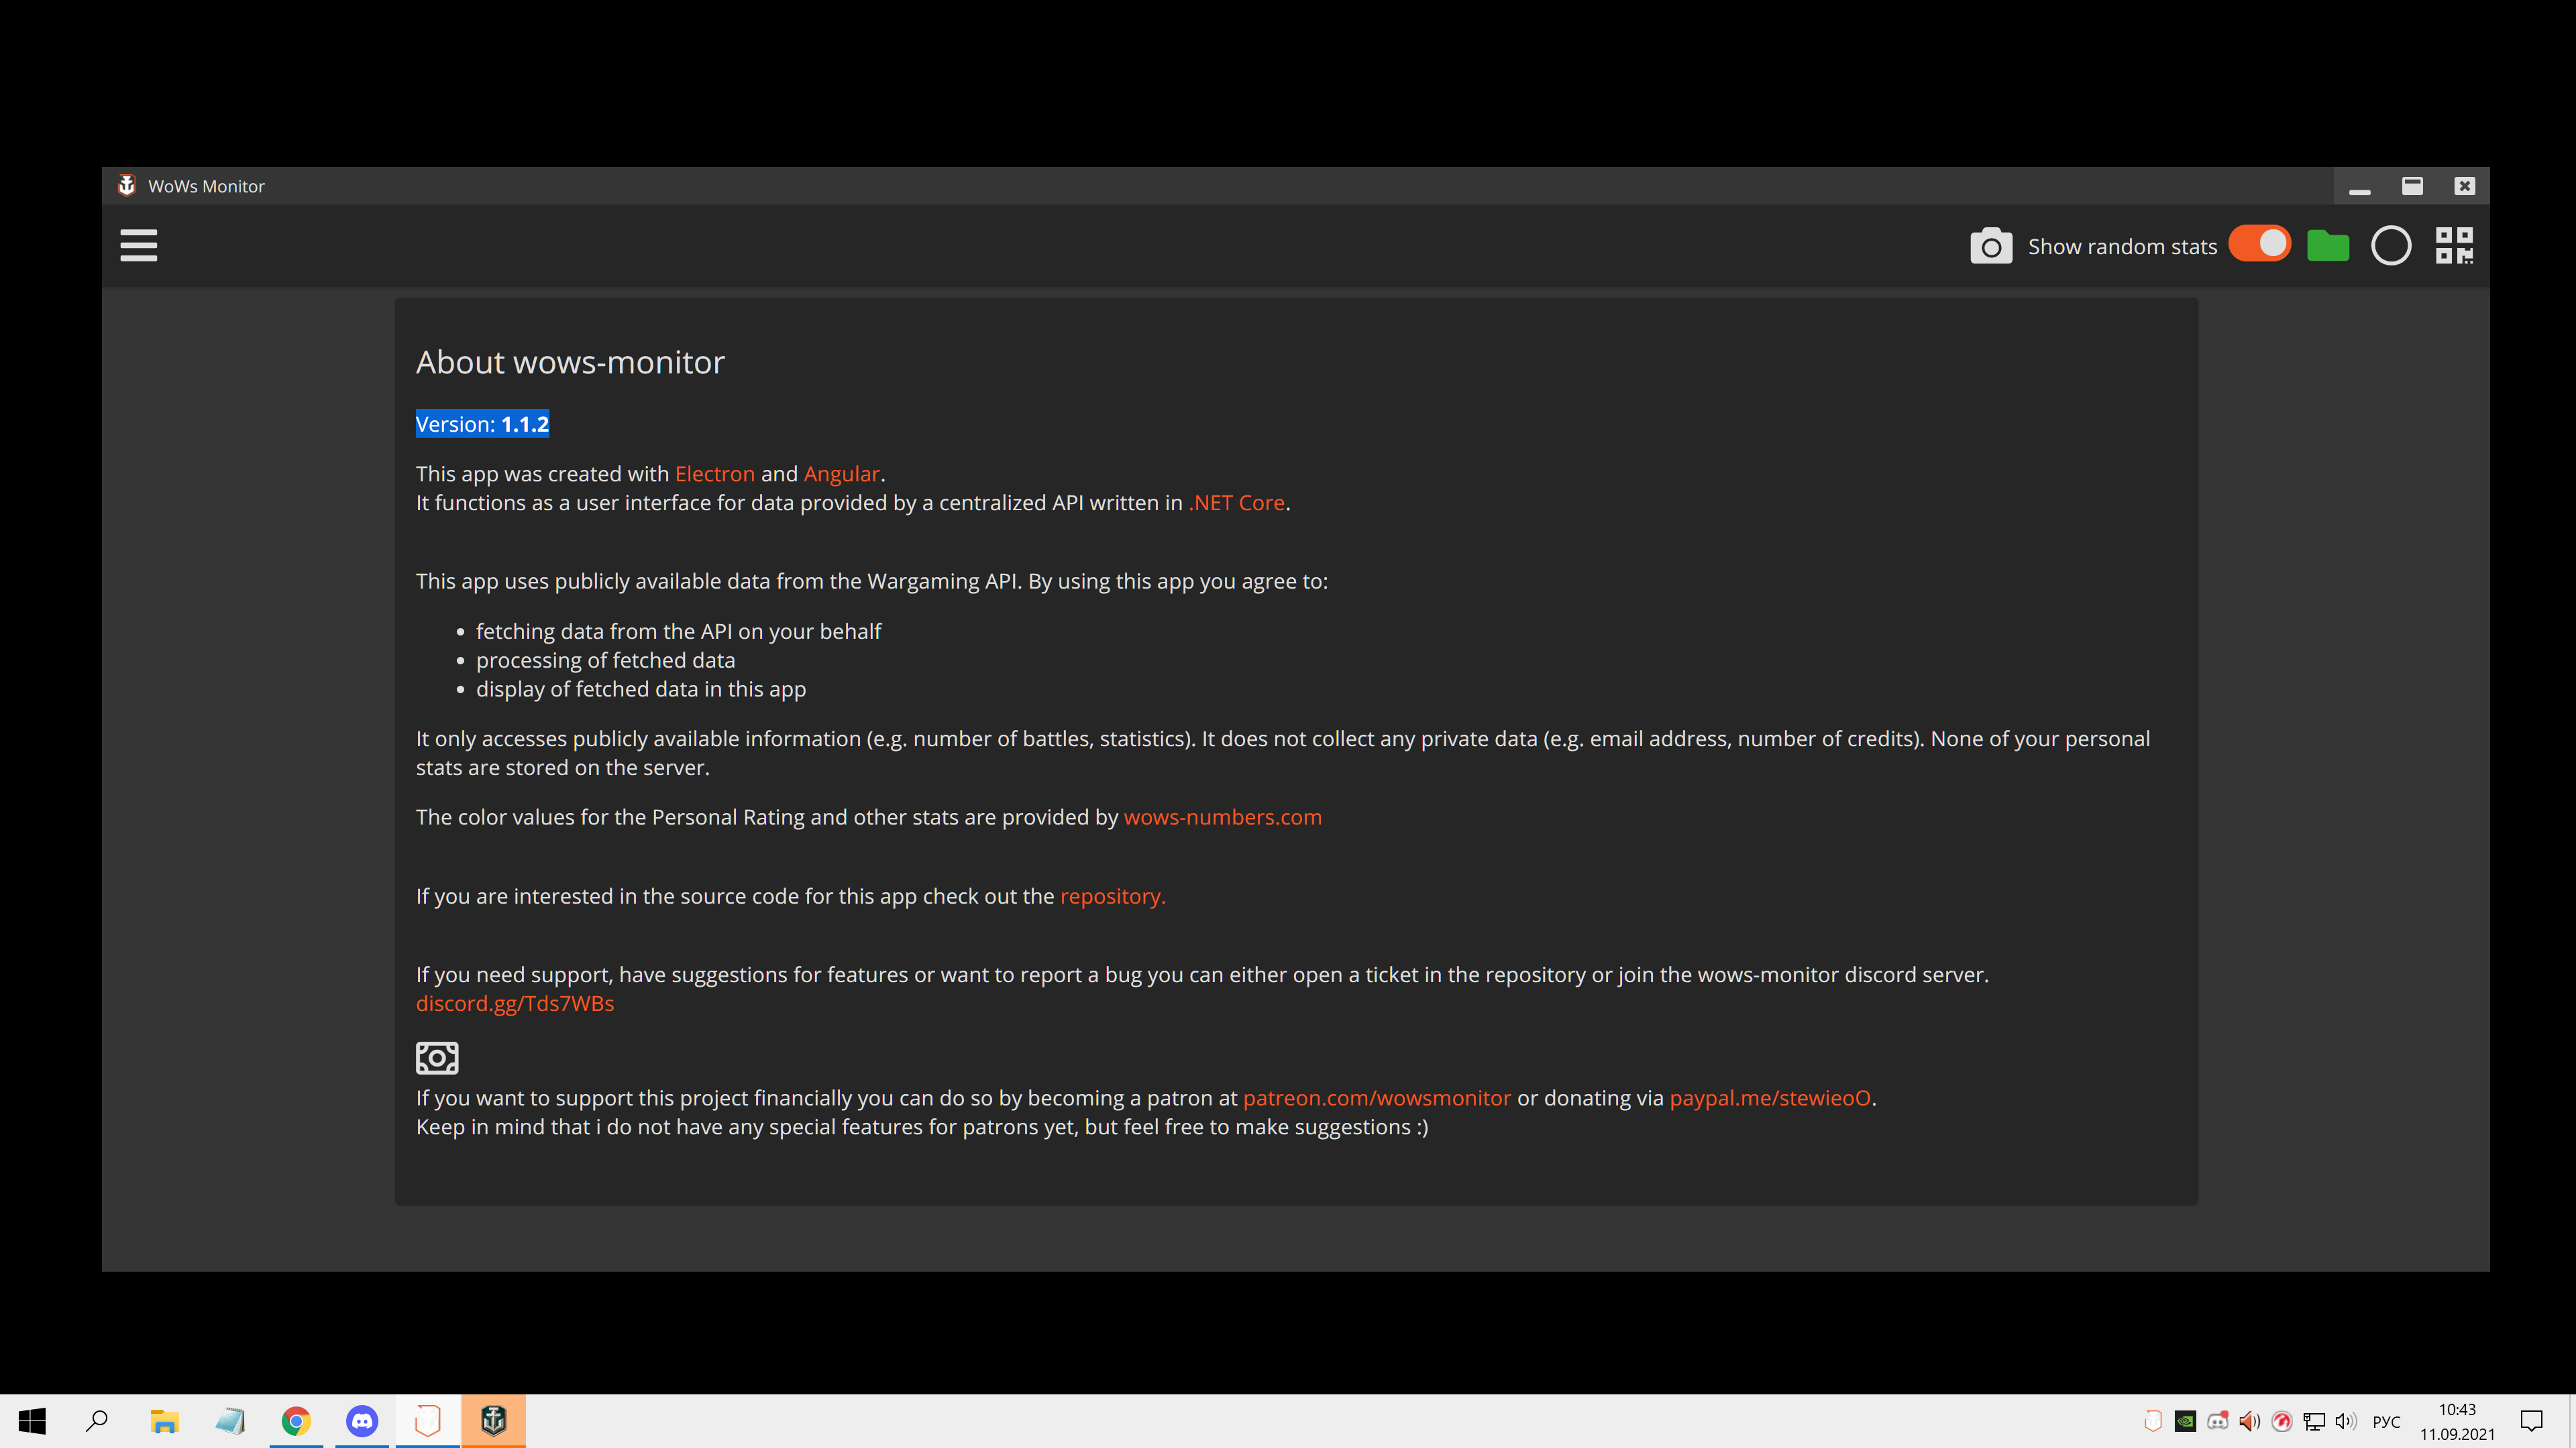Minimize the WoWs Monitor window

[x=2360, y=187]
